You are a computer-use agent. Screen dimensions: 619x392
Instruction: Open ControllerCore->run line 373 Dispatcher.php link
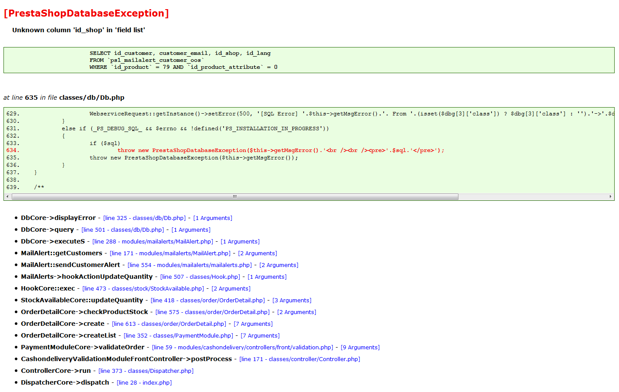tap(146, 371)
